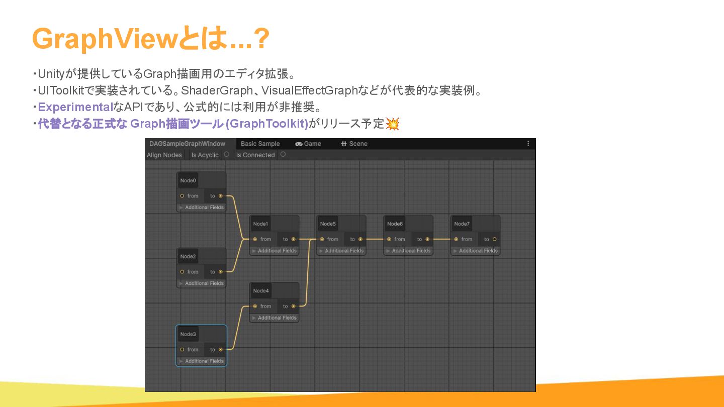Click the grid icon on Scene tab
Viewport: 724px width, 407px height.
point(344,144)
